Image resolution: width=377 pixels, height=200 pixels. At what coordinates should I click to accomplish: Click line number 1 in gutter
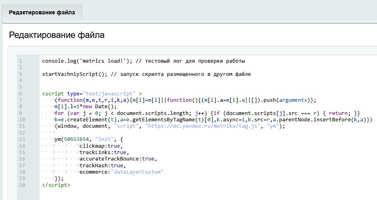click(x=20, y=61)
